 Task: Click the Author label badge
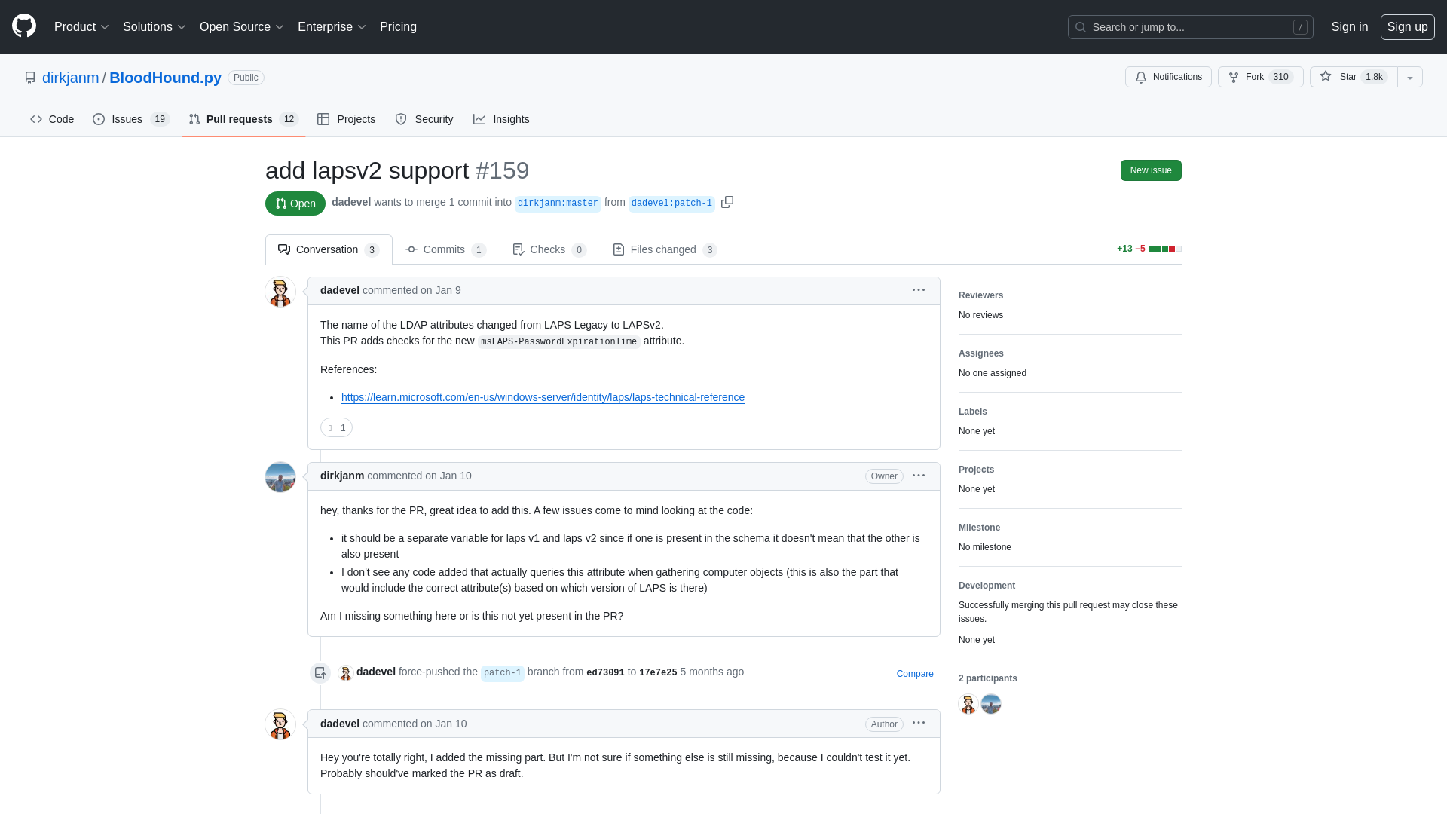[x=884, y=724]
